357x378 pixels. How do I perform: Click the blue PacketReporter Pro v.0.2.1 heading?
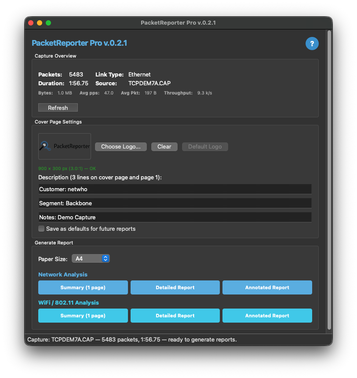coord(80,43)
